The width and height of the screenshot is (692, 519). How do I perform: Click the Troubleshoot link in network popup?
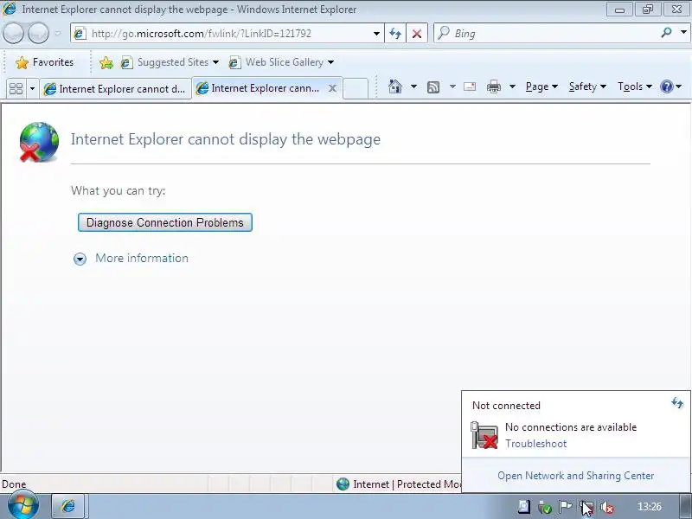click(535, 444)
